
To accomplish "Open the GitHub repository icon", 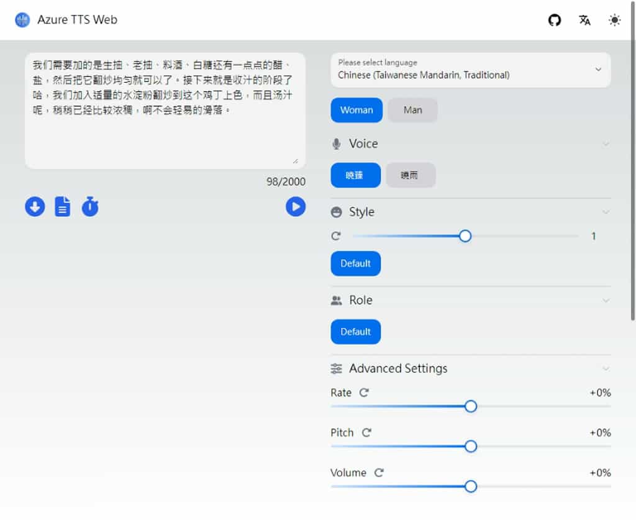I will click(555, 20).
